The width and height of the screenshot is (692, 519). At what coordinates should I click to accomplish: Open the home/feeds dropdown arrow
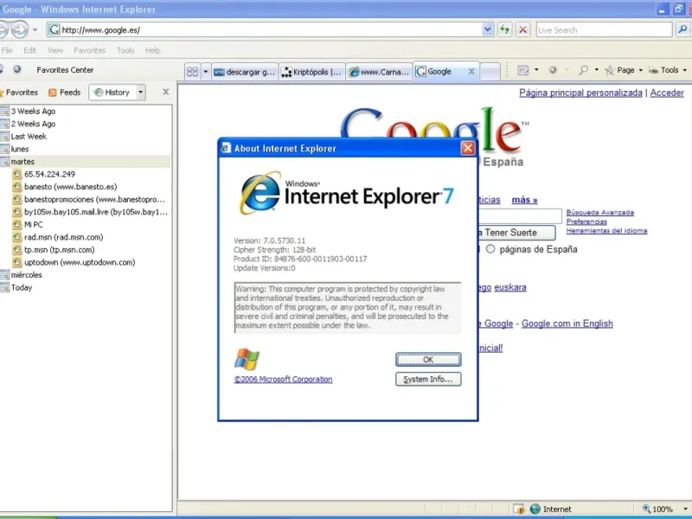(536, 70)
